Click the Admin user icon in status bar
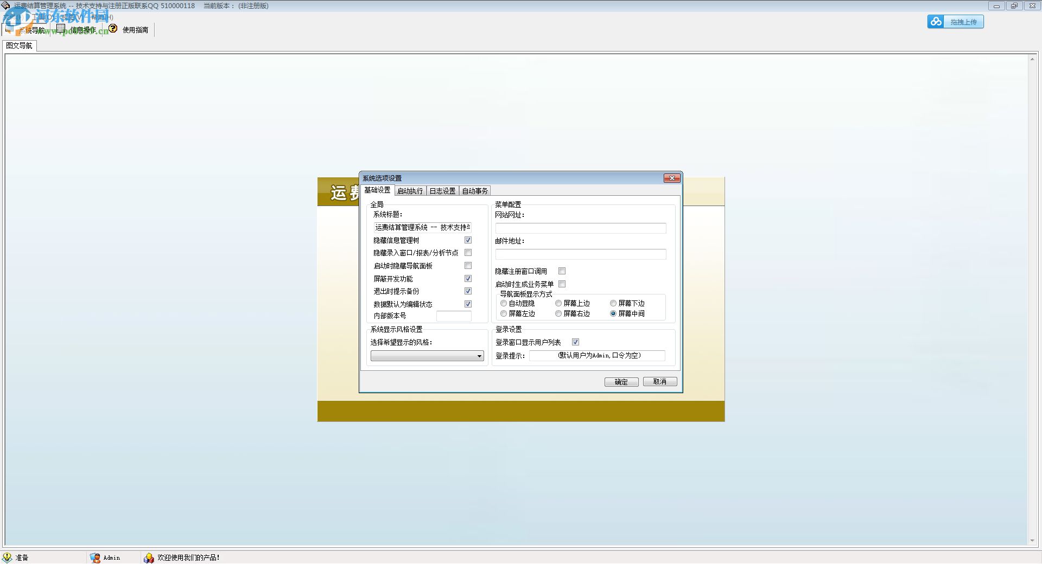 click(96, 557)
